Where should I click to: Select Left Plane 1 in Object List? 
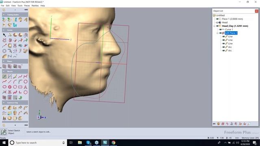[x=231, y=33]
